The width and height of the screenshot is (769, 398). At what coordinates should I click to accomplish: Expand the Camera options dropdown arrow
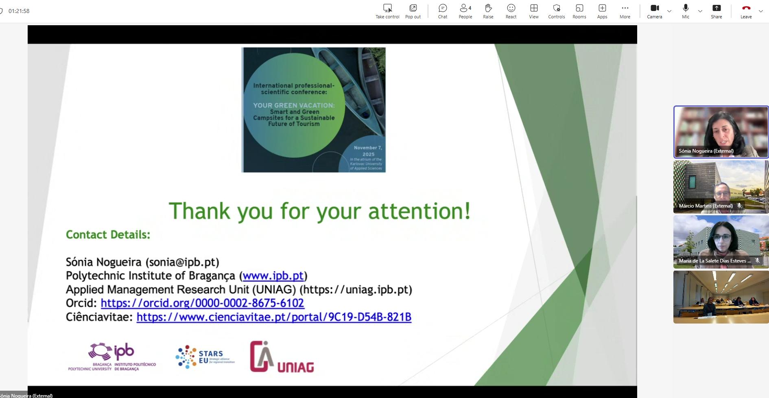[669, 11]
